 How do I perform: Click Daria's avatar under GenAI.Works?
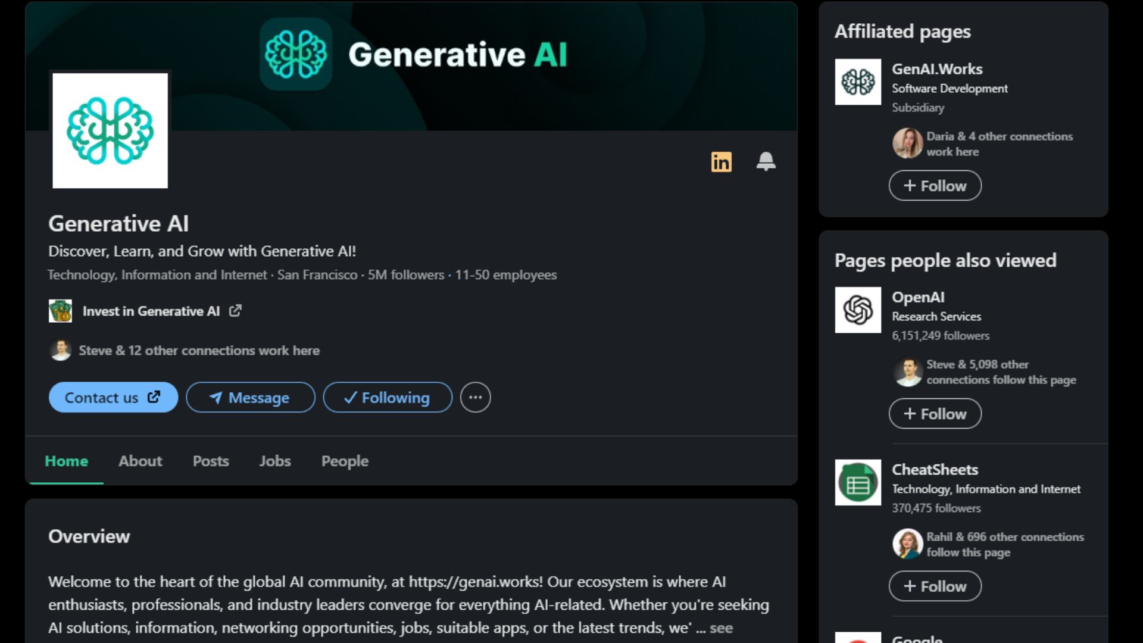coord(907,143)
